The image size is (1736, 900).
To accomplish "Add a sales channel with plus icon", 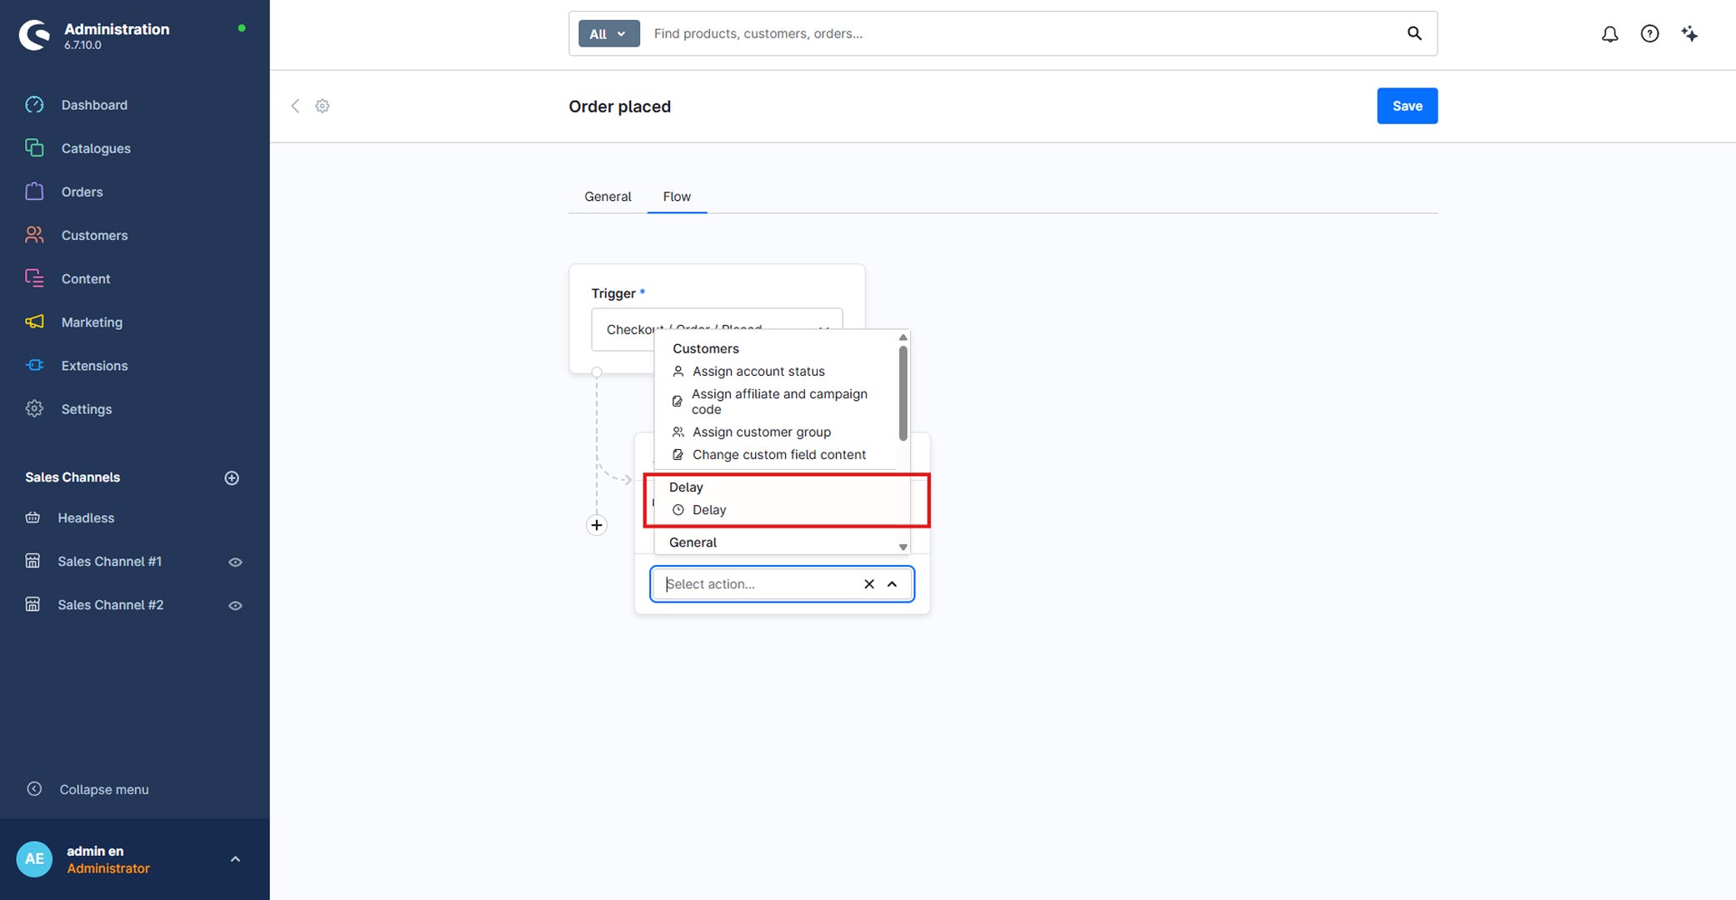I will (232, 477).
